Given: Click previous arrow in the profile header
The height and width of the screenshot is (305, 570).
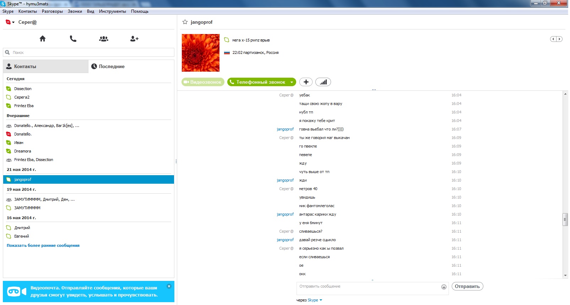Looking at the screenshot, I should click(553, 39).
